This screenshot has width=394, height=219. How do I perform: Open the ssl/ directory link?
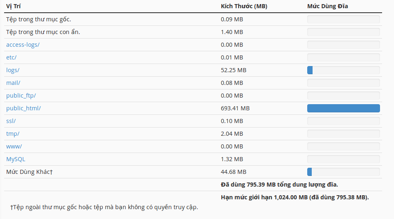(11, 121)
